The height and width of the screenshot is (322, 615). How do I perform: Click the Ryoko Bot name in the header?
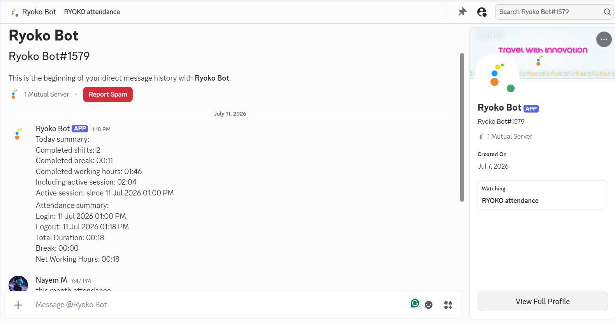click(39, 12)
